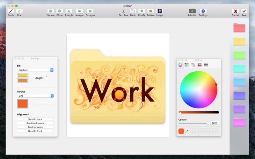Click the gradient Angle dial
This screenshot has height=159, width=255.
point(47,78)
